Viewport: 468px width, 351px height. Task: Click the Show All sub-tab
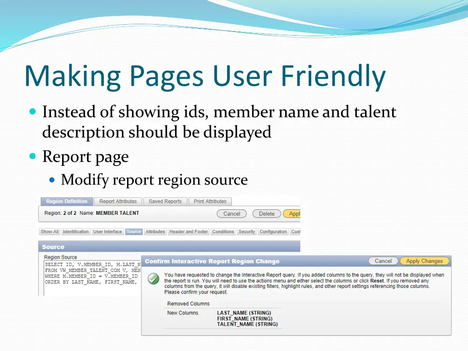tap(49, 232)
